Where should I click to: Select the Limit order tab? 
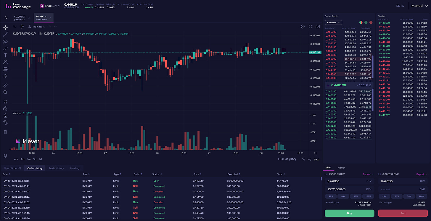tap(329, 168)
